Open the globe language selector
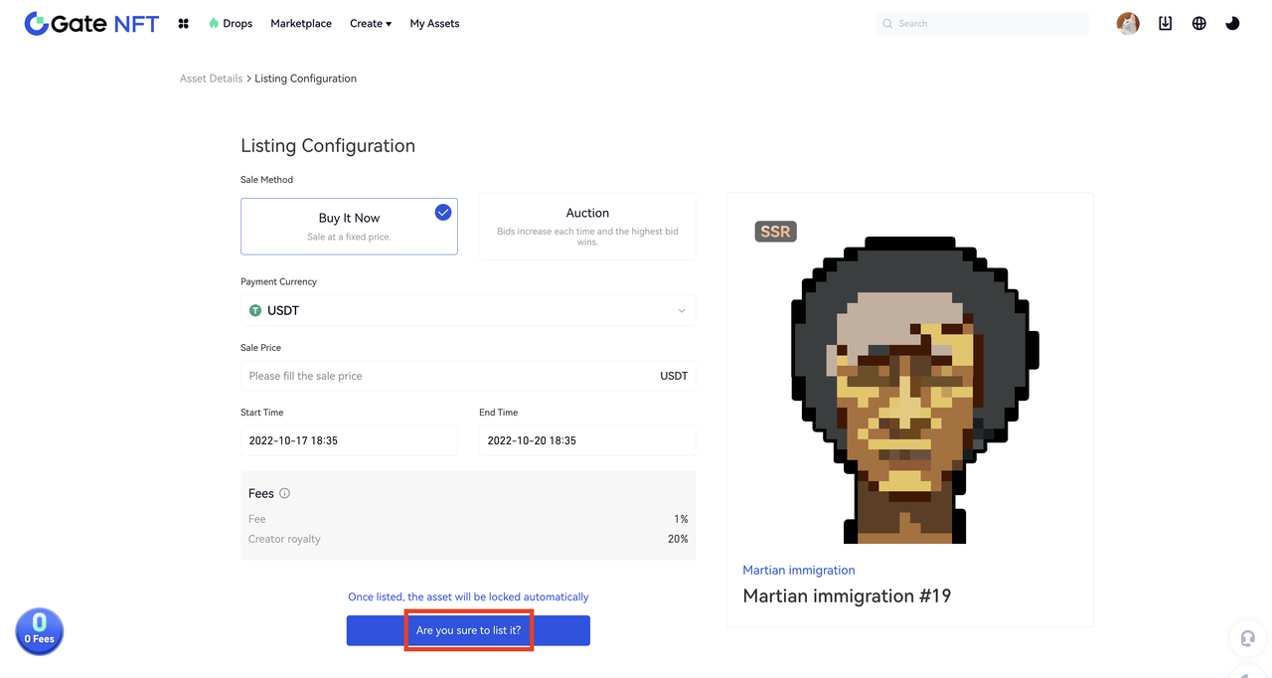This screenshot has width=1272, height=678. [x=1198, y=24]
